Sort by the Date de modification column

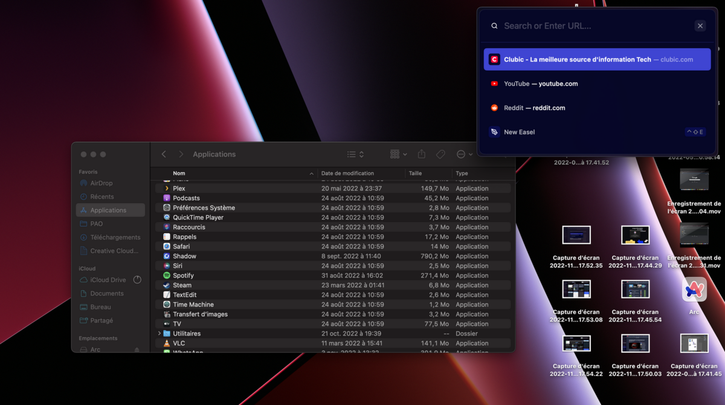pyautogui.click(x=347, y=173)
